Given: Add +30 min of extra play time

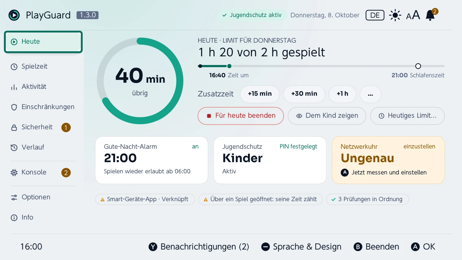Looking at the screenshot, I should coord(304,94).
